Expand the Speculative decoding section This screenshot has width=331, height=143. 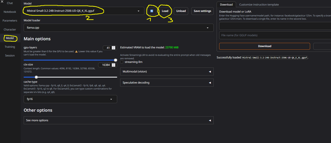pos(166,82)
